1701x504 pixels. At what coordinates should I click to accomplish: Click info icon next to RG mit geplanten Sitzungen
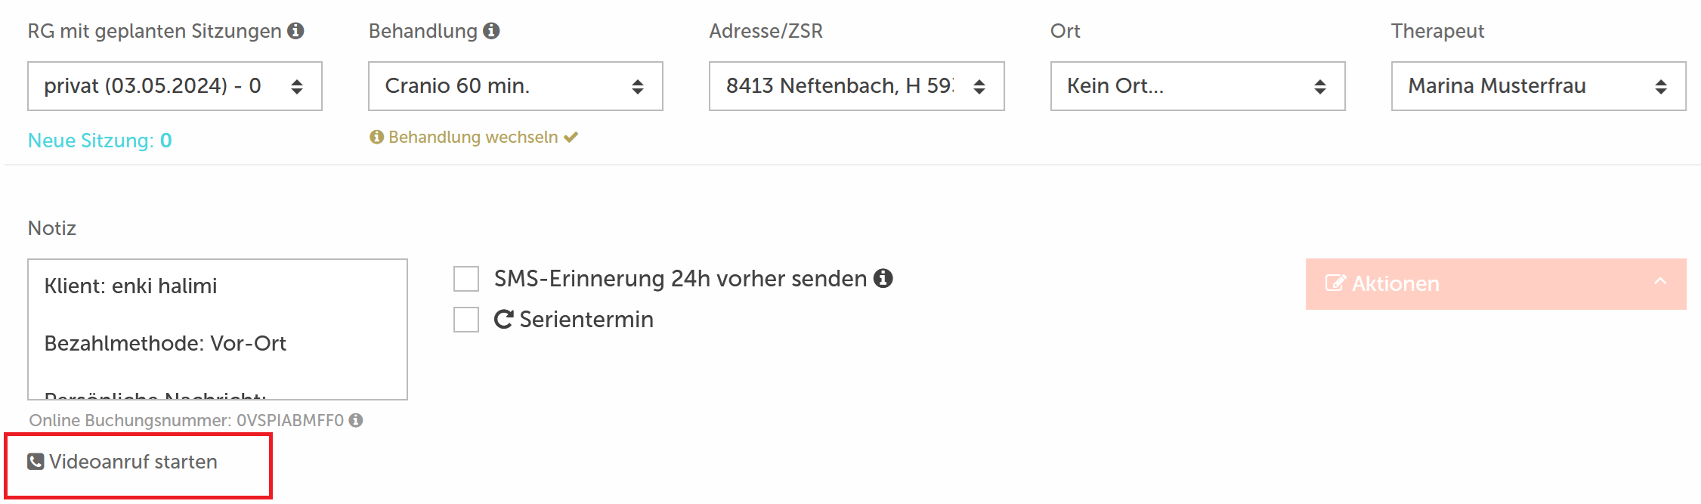click(x=295, y=31)
